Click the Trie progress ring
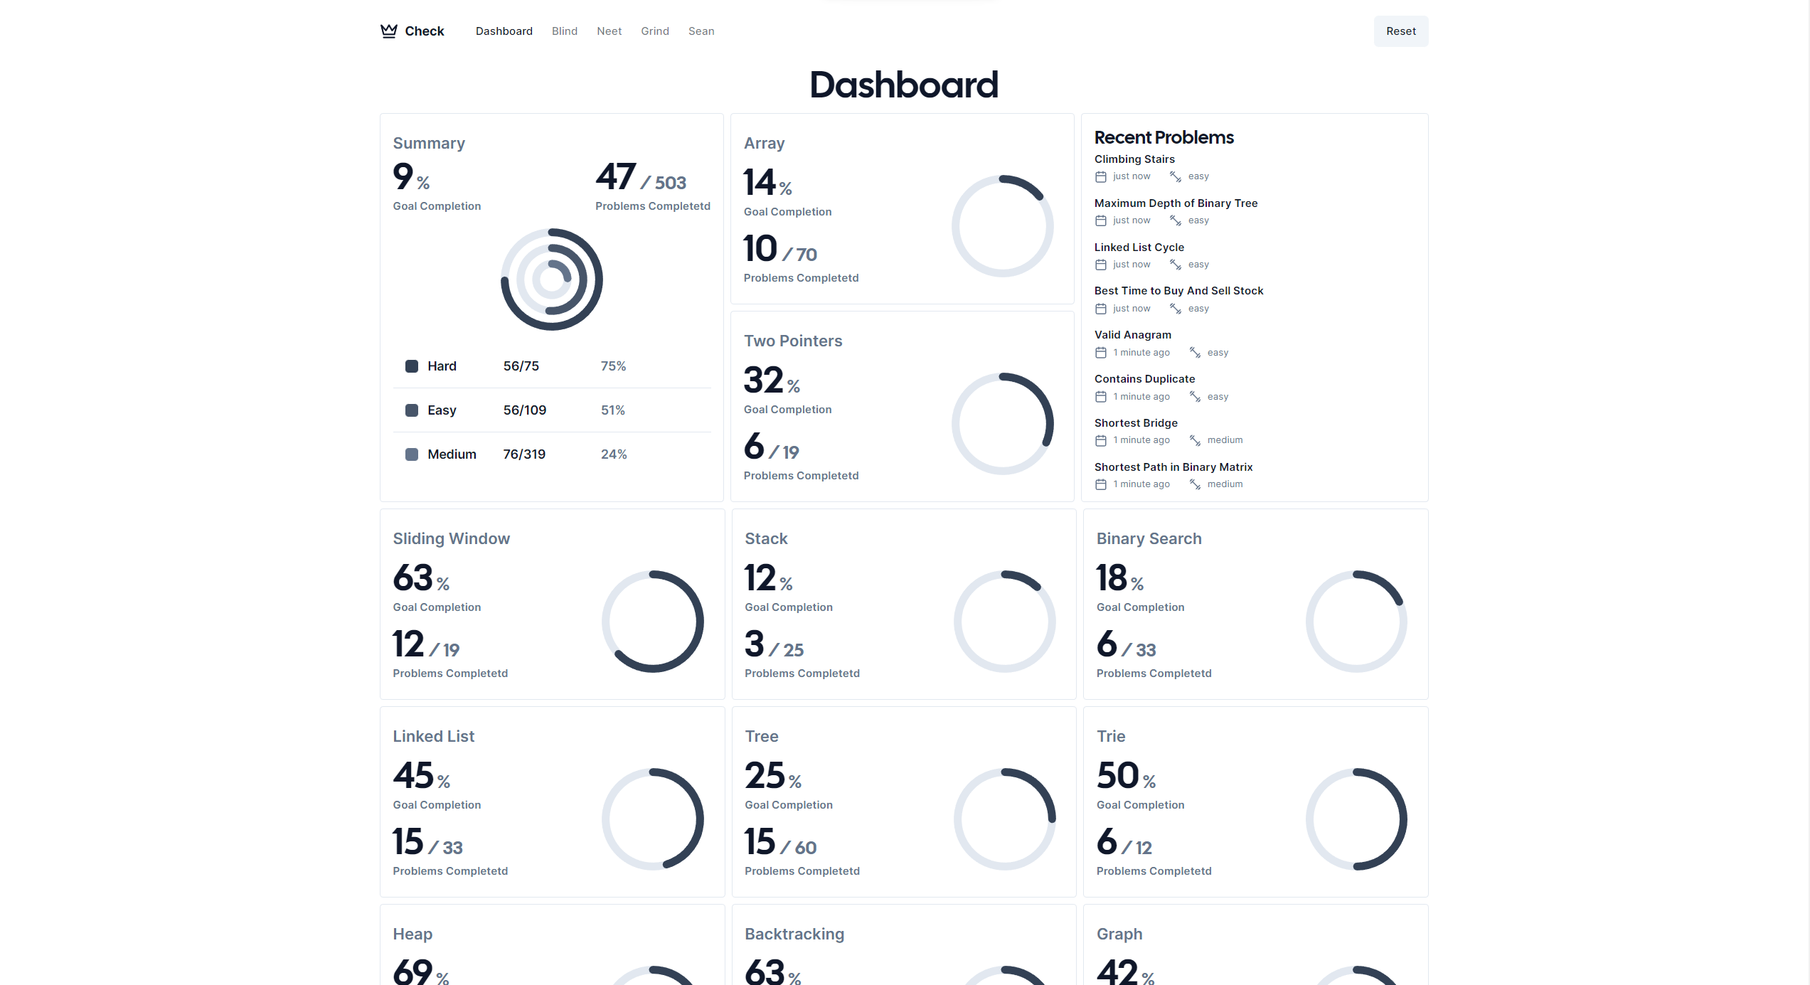Image resolution: width=1810 pixels, height=985 pixels. click(x=1356, y=819)
